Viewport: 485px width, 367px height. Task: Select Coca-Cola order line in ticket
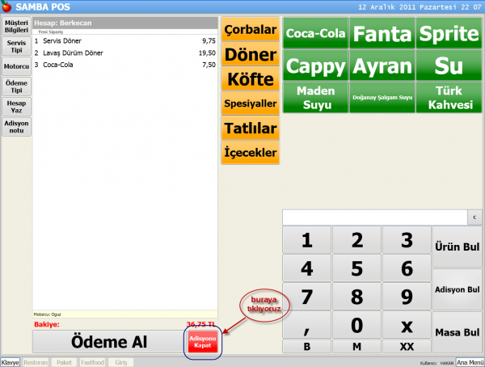(125, 65)
